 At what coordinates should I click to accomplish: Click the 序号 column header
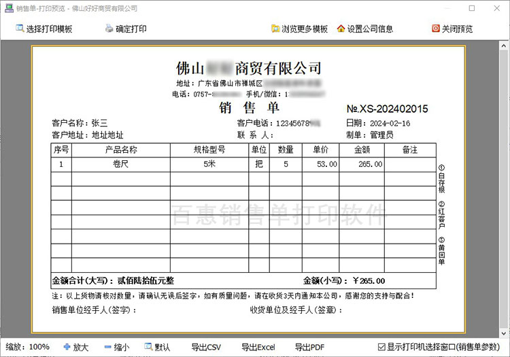[61, 150]
